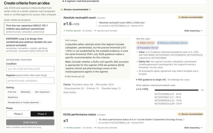
Task: Click the ≥1.5 ×10⁹/L precedent frequency bar
Action: click(x=177, y=90)
